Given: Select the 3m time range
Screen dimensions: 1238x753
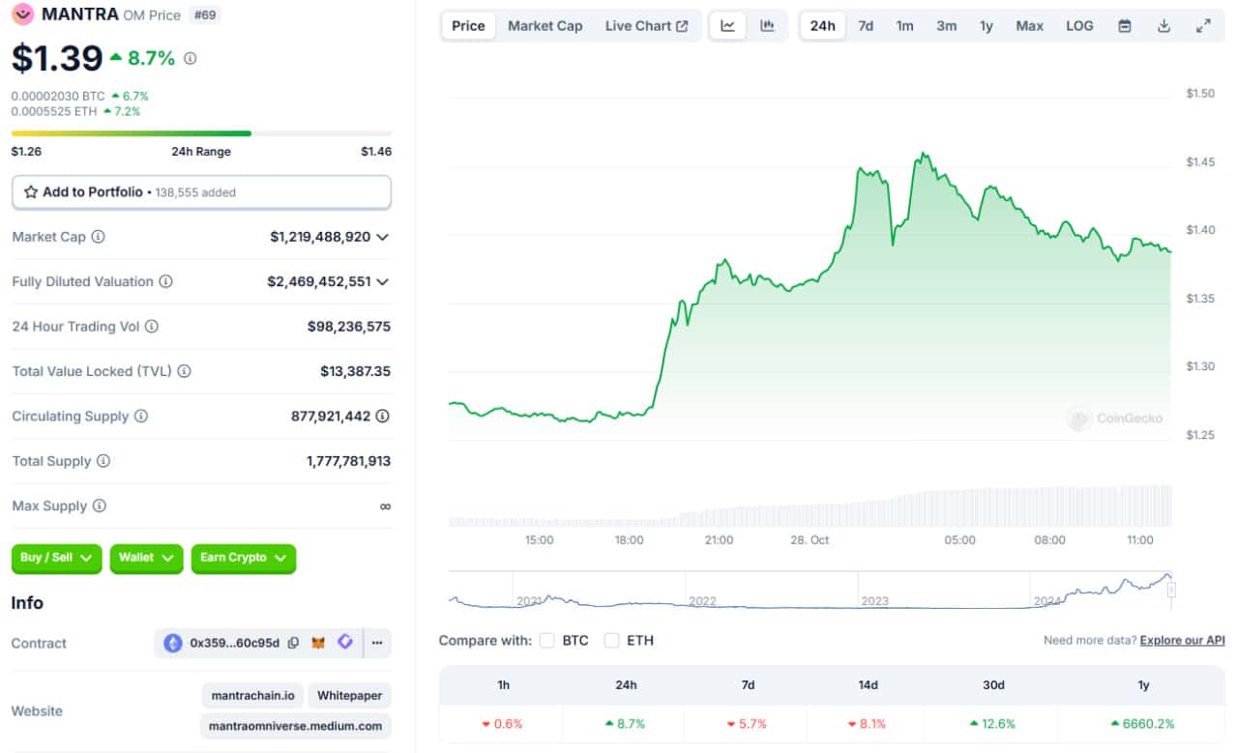Looking at the screenshot, I should 947,26.
